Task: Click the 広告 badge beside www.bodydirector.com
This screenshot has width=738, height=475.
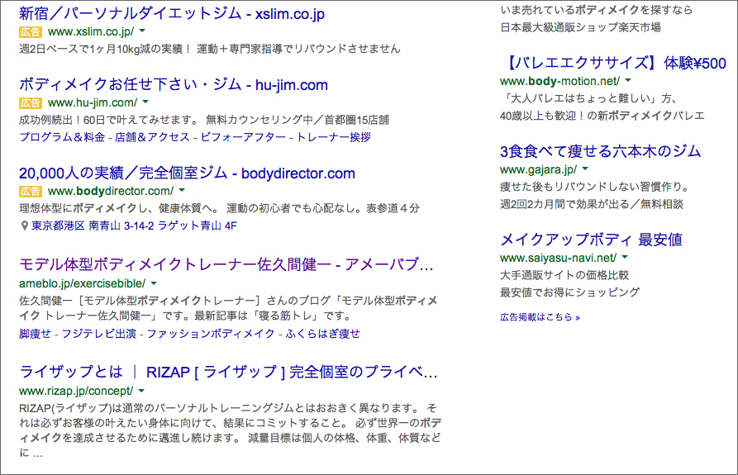Action: click(x=31, y=191)
